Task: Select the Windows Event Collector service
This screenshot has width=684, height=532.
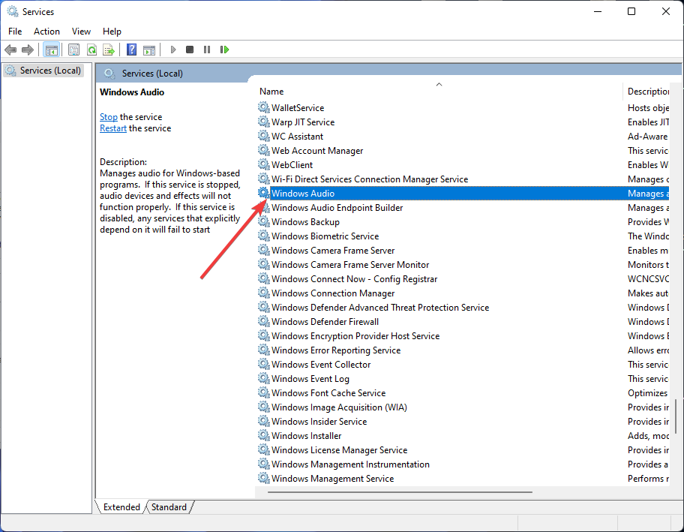Action: point(321,365)
